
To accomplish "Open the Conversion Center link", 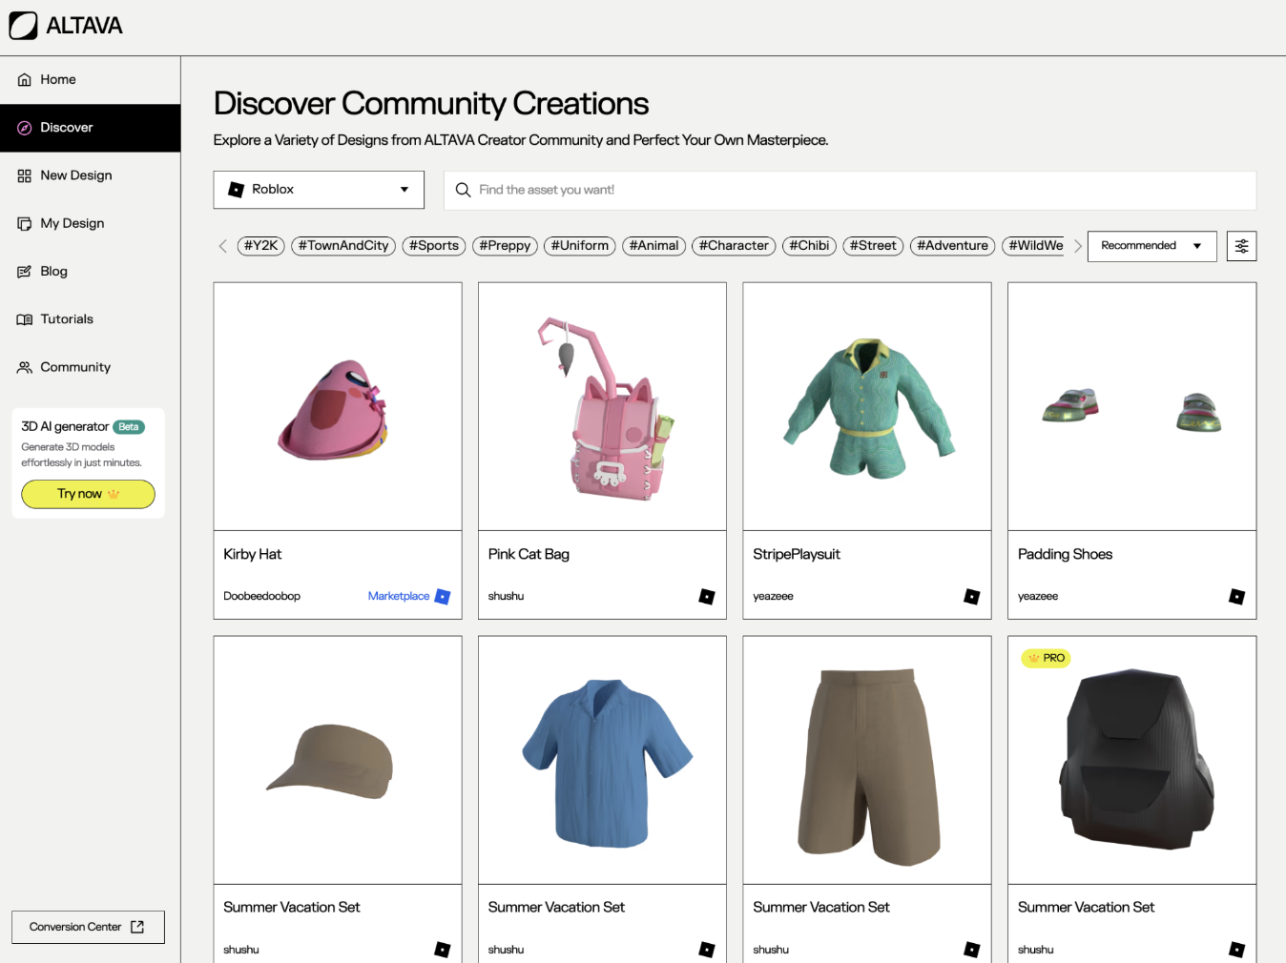I will (88, 927).
